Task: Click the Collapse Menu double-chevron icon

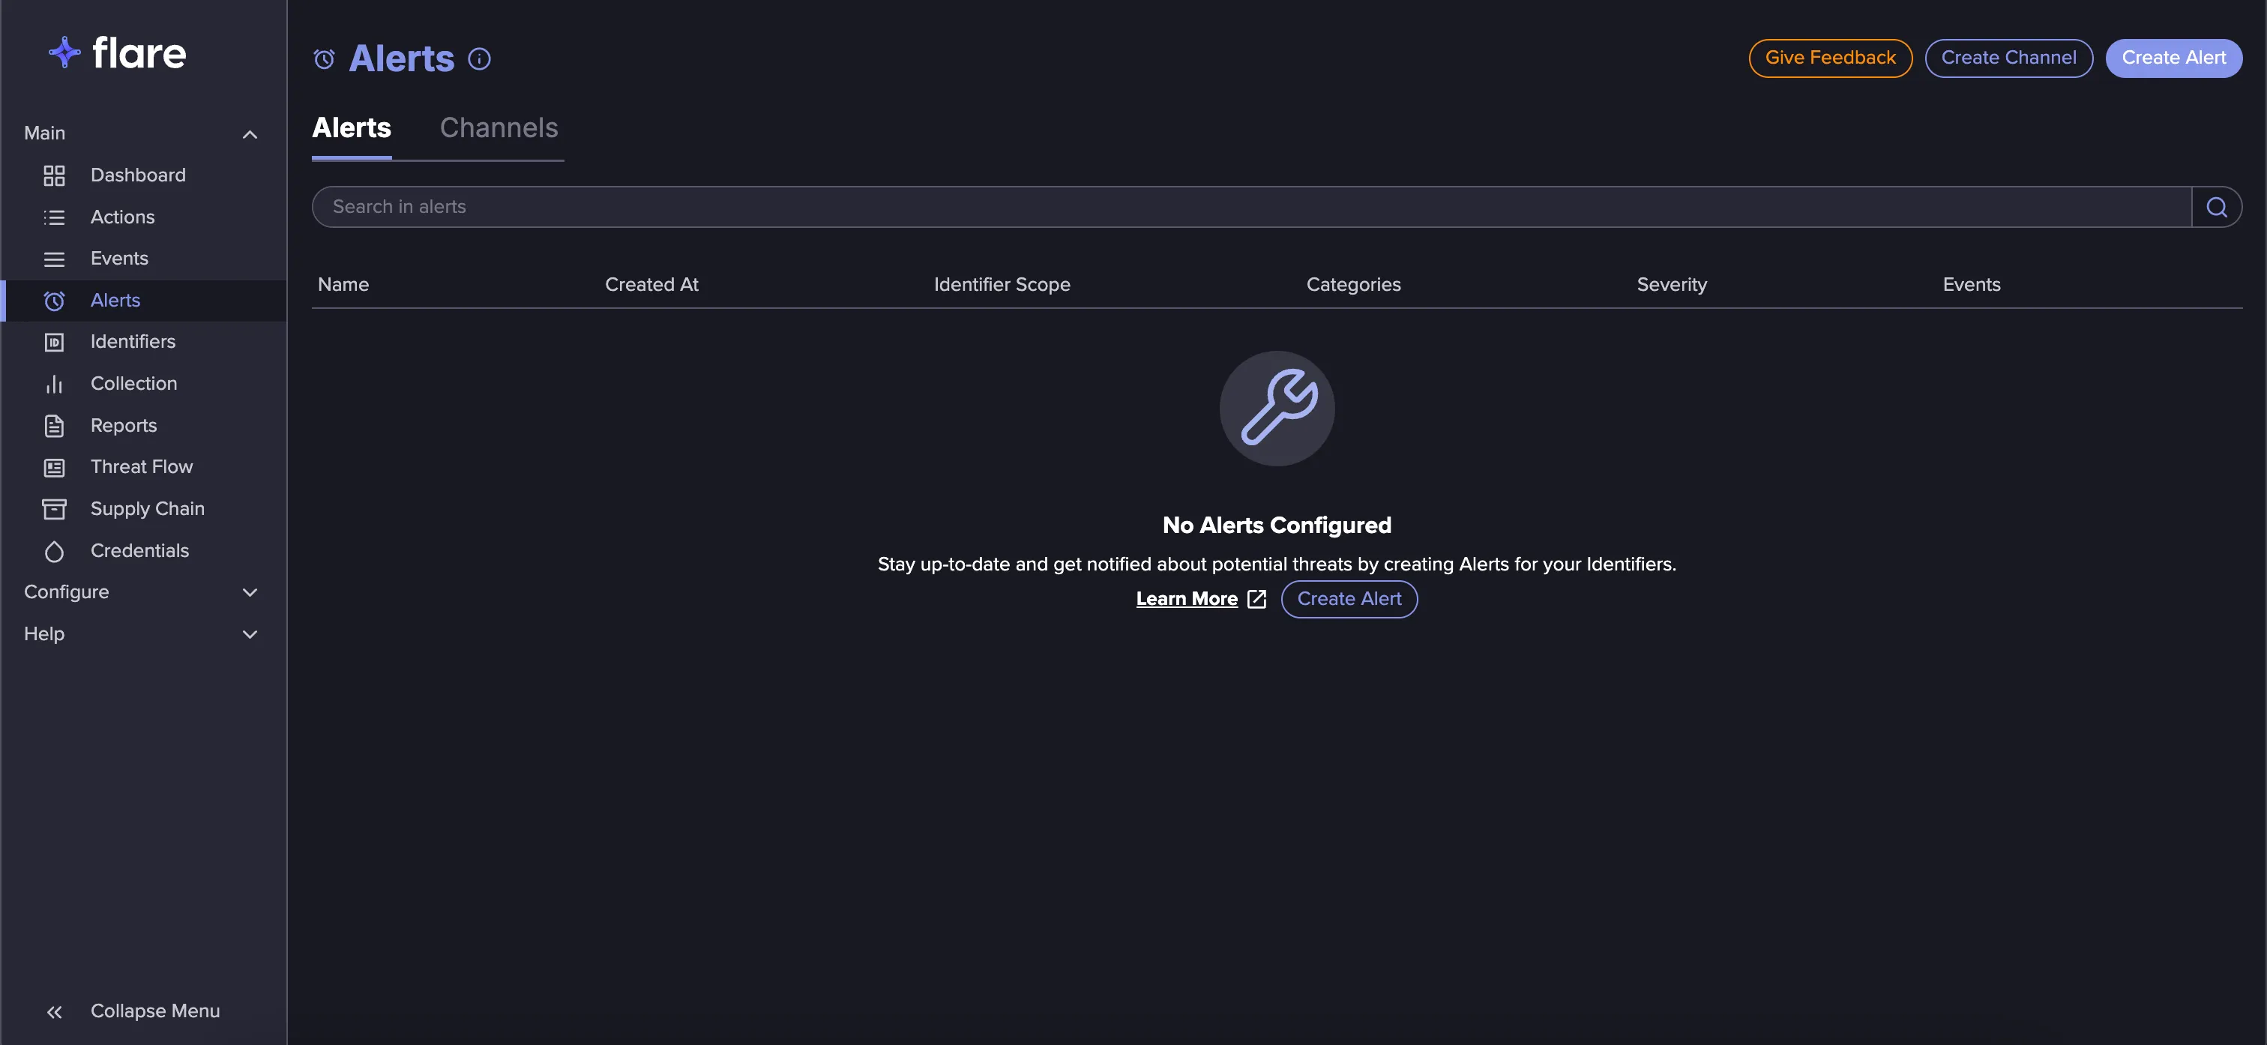Action: (55, 1011)
